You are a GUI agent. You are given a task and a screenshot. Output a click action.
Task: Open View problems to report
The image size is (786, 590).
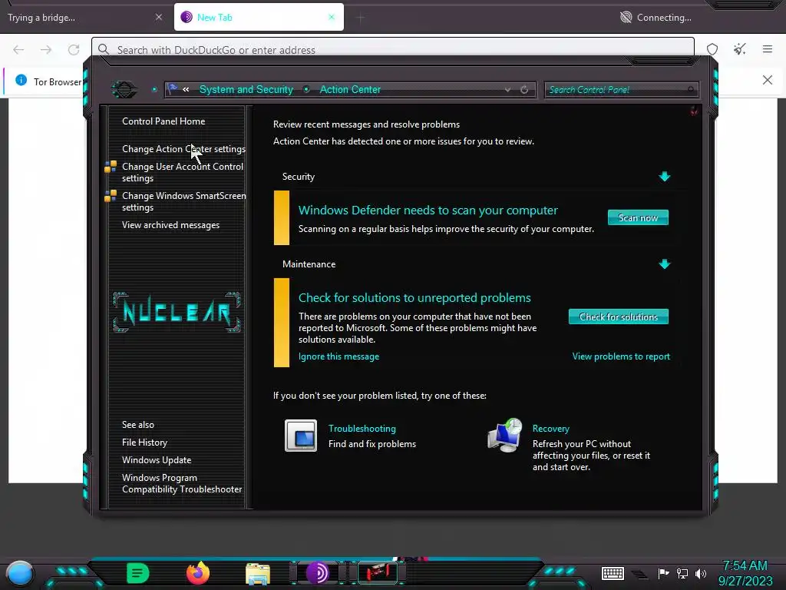620,356
